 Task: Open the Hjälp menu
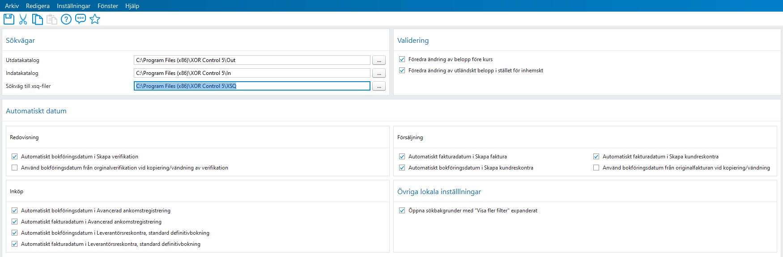coord(132,6)
